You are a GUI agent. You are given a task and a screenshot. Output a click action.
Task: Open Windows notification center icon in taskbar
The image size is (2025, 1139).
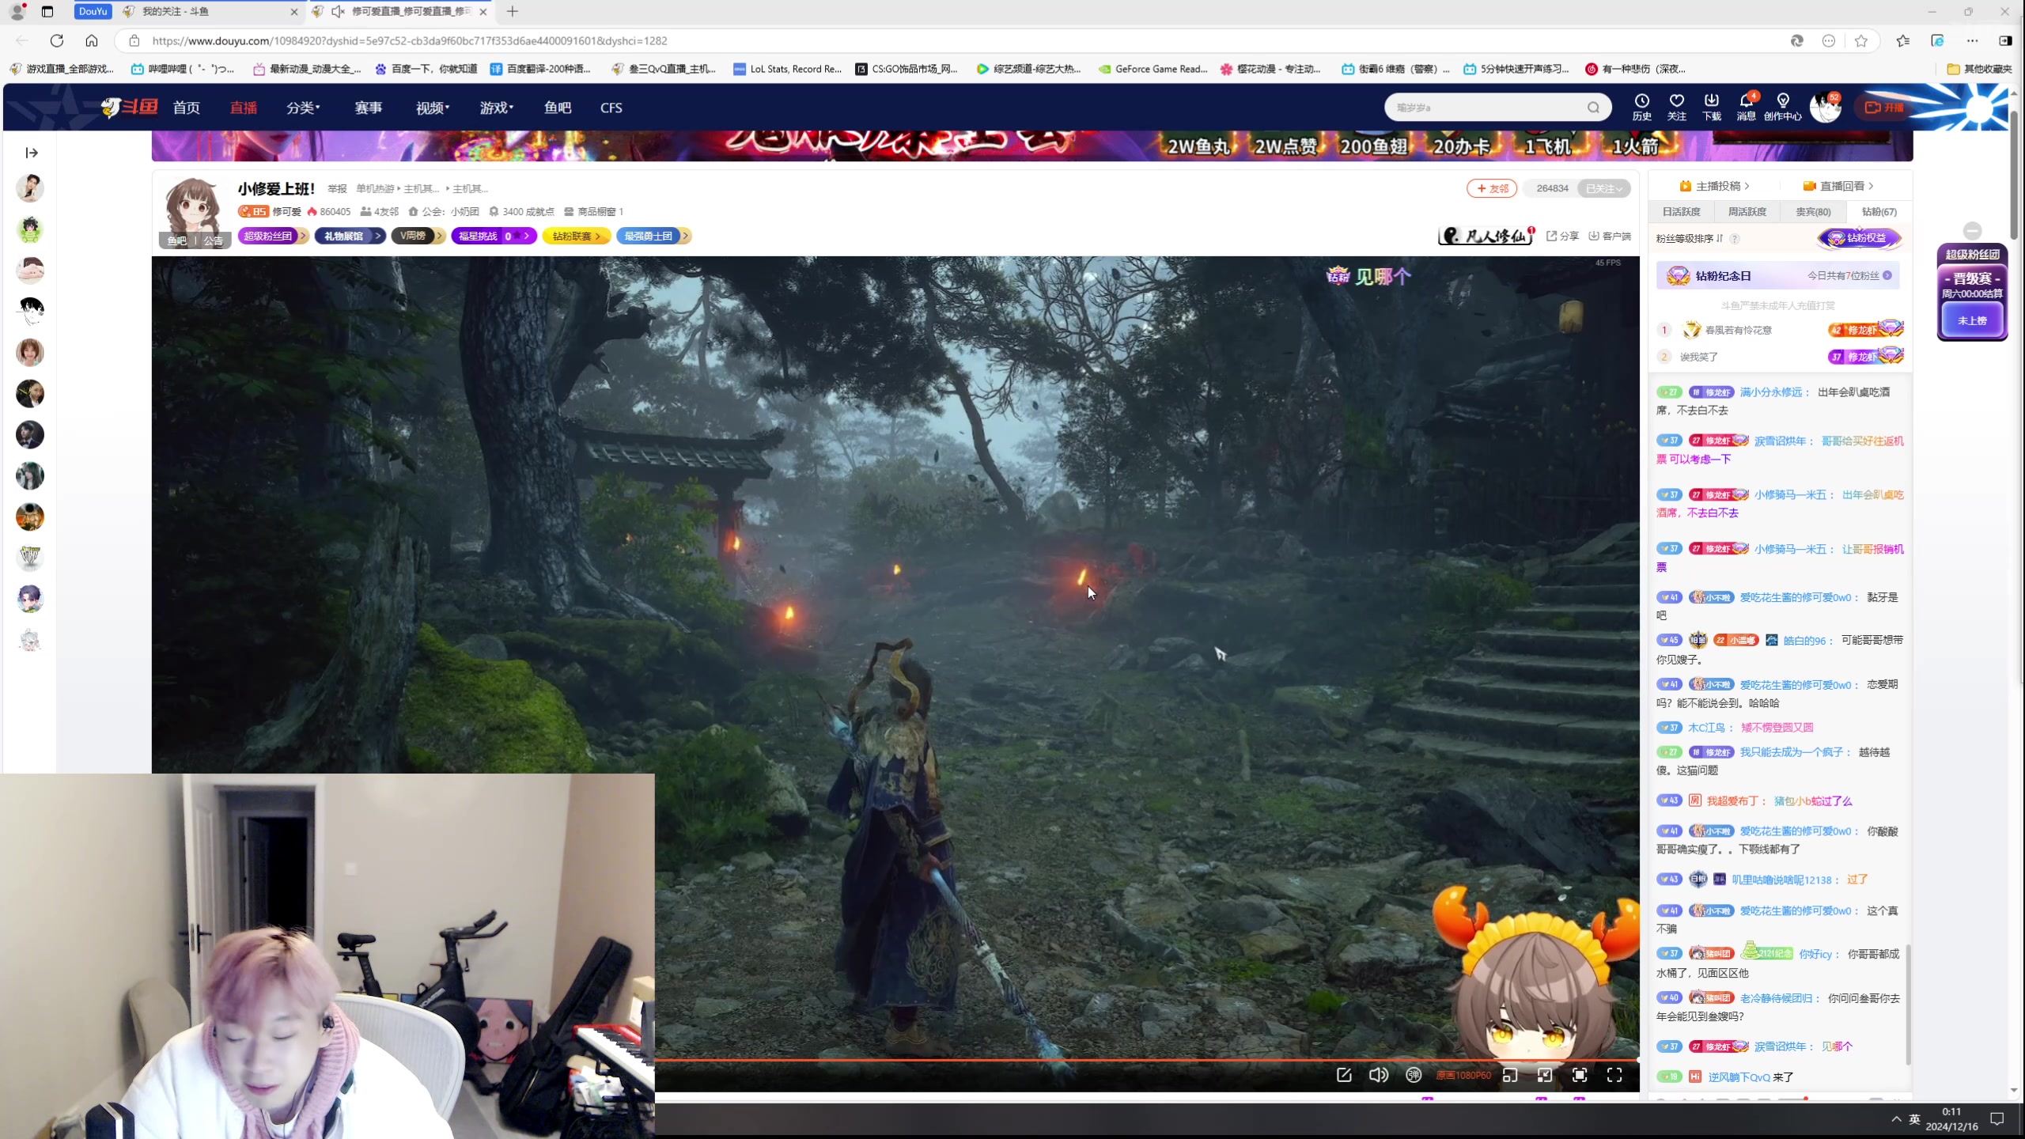pos(1997,1118)
